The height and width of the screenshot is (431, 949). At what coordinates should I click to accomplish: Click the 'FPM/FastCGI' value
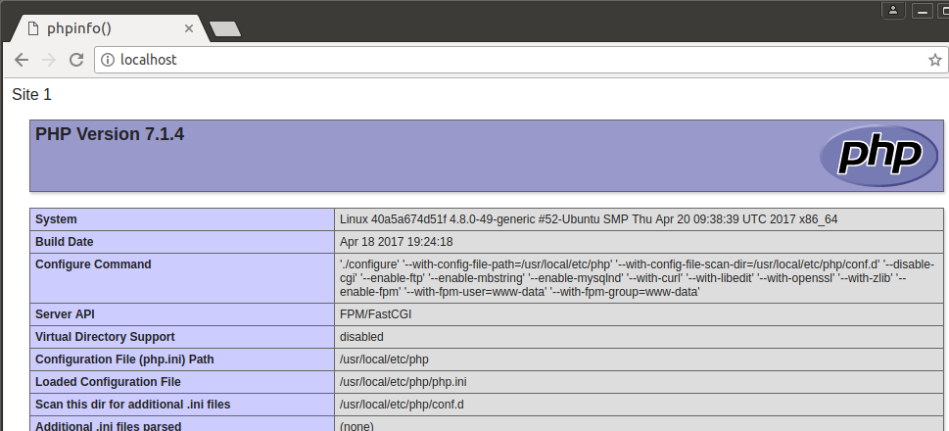pos(376,314)
